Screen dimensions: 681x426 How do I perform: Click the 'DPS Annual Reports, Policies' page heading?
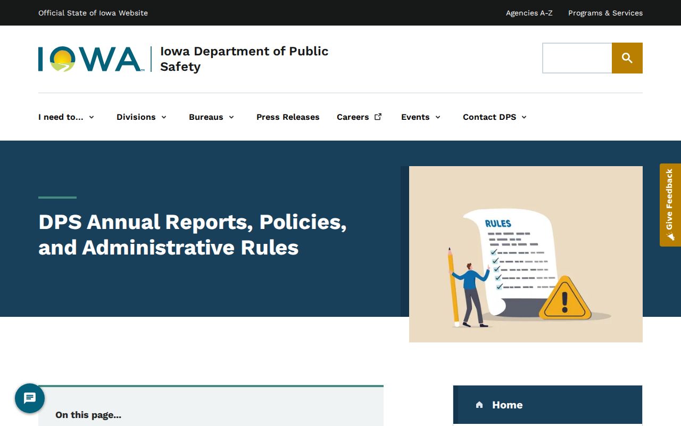tap(193, 234)
